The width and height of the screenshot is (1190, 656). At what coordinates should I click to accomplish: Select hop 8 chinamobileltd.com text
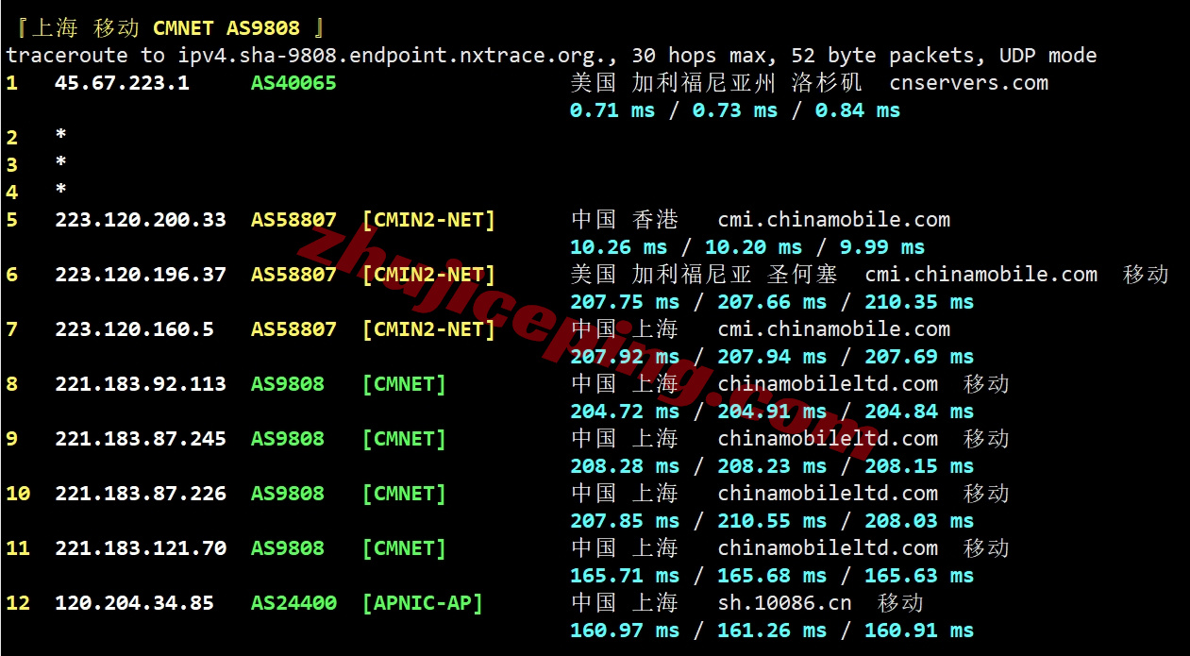tap(828, 384)
